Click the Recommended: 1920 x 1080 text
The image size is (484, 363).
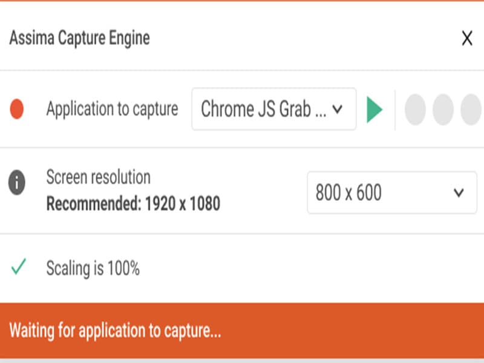click(x=133, y=204)
